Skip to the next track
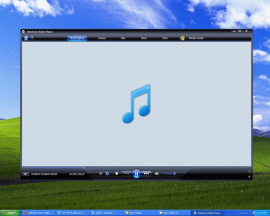The image size is (270, 216). [x=146, y=174]
